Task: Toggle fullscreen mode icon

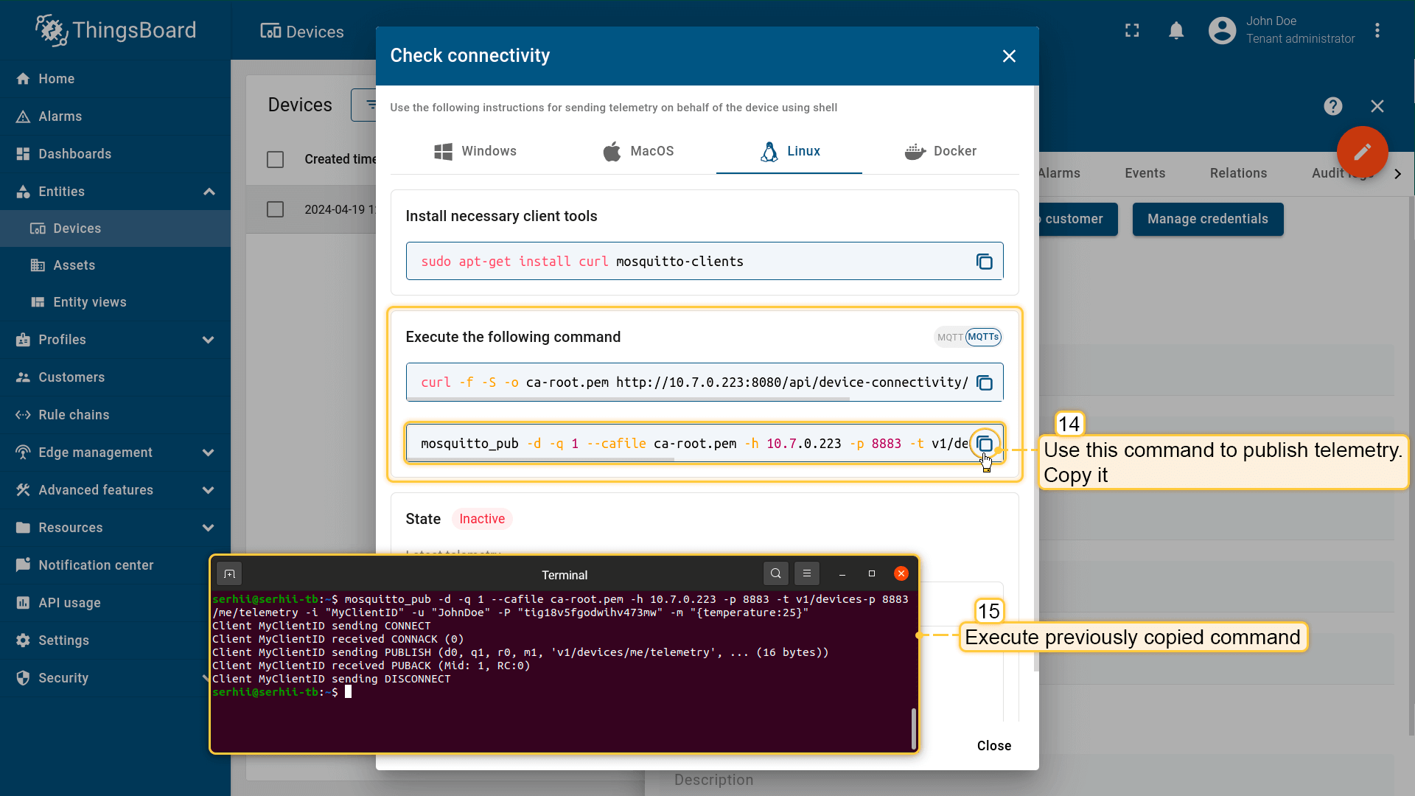Action: coord(1132,30)
